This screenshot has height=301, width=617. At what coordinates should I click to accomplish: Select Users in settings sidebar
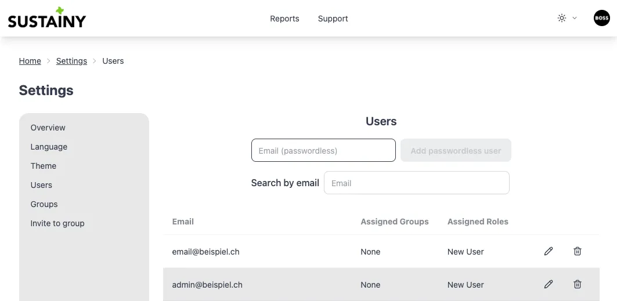[x=41, y=185]
